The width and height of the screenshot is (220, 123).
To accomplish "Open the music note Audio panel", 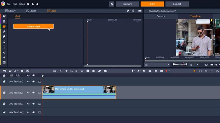I will click(4, 42).
